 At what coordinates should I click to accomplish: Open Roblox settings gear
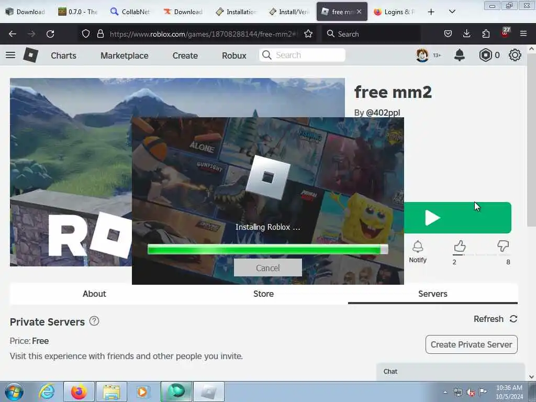pos(515,55)
